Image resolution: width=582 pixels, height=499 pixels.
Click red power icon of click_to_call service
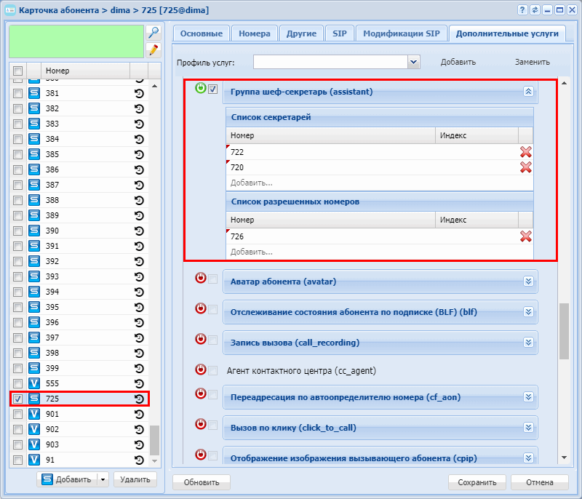point(201,424)
